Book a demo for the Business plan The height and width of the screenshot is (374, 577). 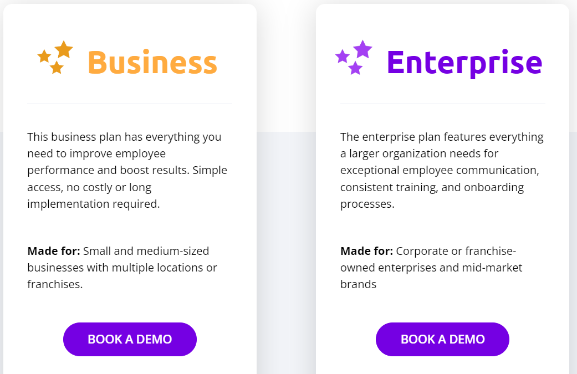130,339
